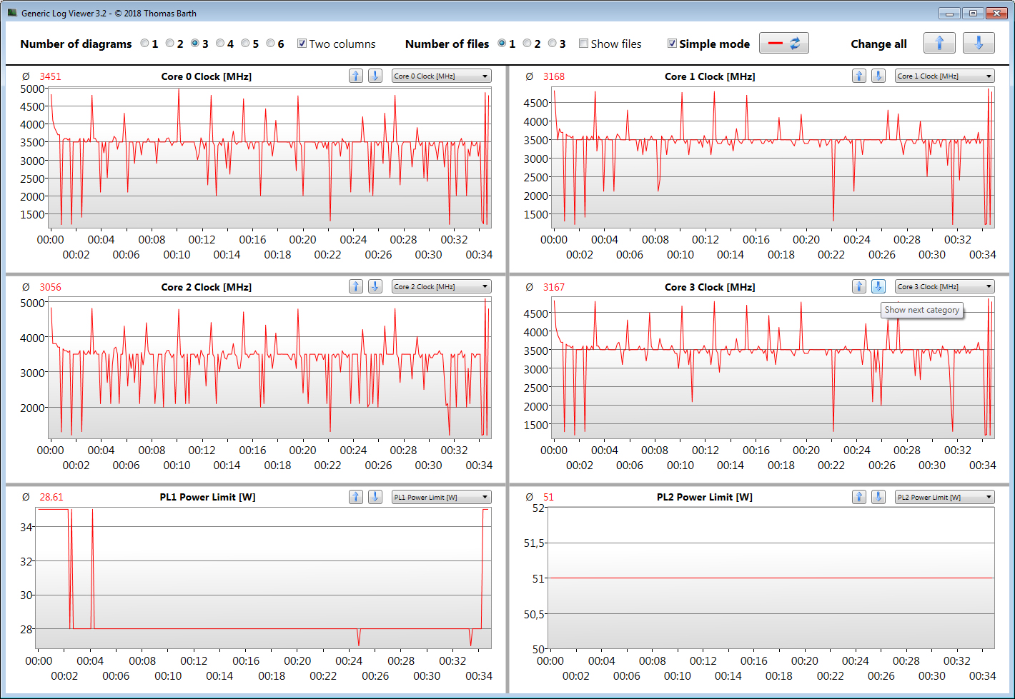Select 6 for number of diagrams
The height and width of the screenshot is (699, 1015).
pyautogui.click(x=271, y=44)
